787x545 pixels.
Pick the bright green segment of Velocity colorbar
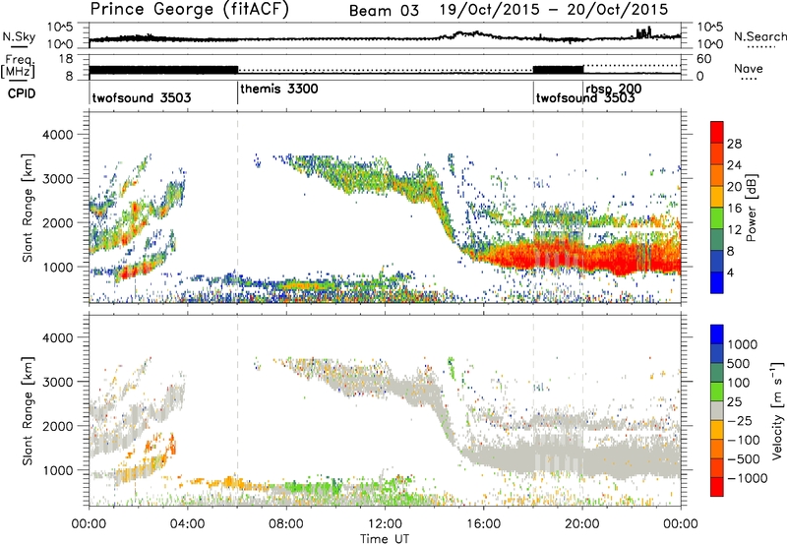point(717,392)
